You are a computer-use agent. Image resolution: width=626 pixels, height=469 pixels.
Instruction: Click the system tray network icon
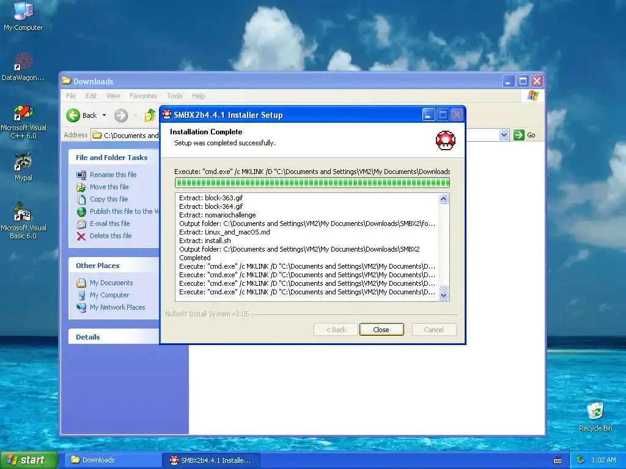coord(581,460)
